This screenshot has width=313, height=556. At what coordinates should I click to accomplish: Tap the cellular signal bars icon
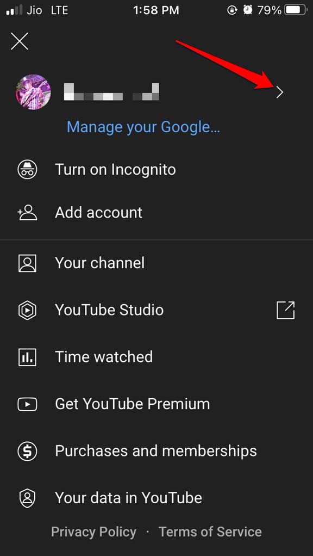click(14, 10)
